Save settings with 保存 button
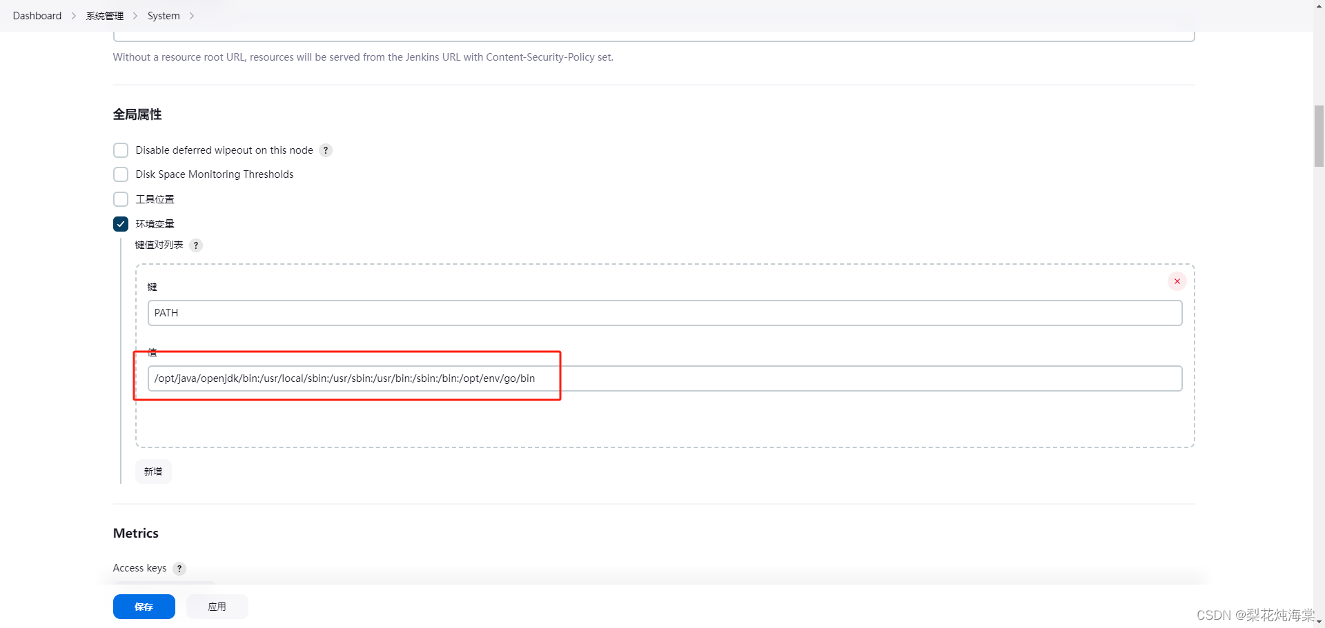1325x628 pixels. (x=144, y=607)
